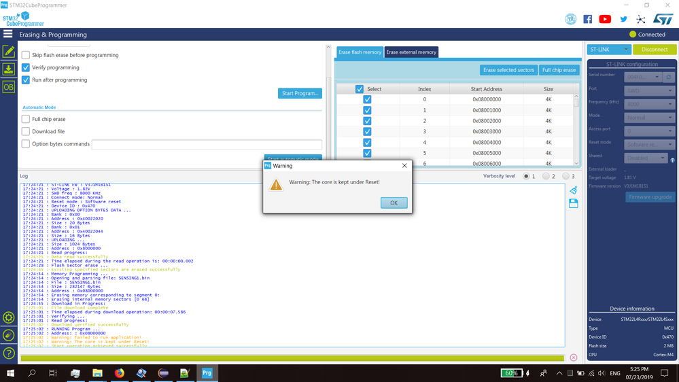Cancel operation with red X next to progress bar
Image resolution: width=679 pixels, height=382 pixels.
coord(574,358)
